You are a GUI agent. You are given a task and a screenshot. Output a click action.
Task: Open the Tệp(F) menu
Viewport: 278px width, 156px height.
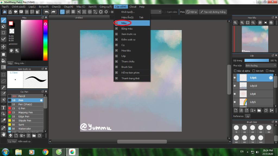[5, 6]
